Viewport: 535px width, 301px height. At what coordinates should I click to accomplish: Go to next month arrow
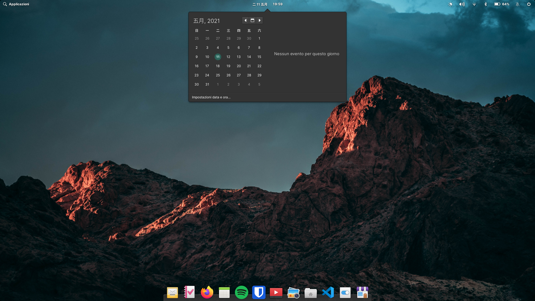pyautogui.click(x=259, y=20)
